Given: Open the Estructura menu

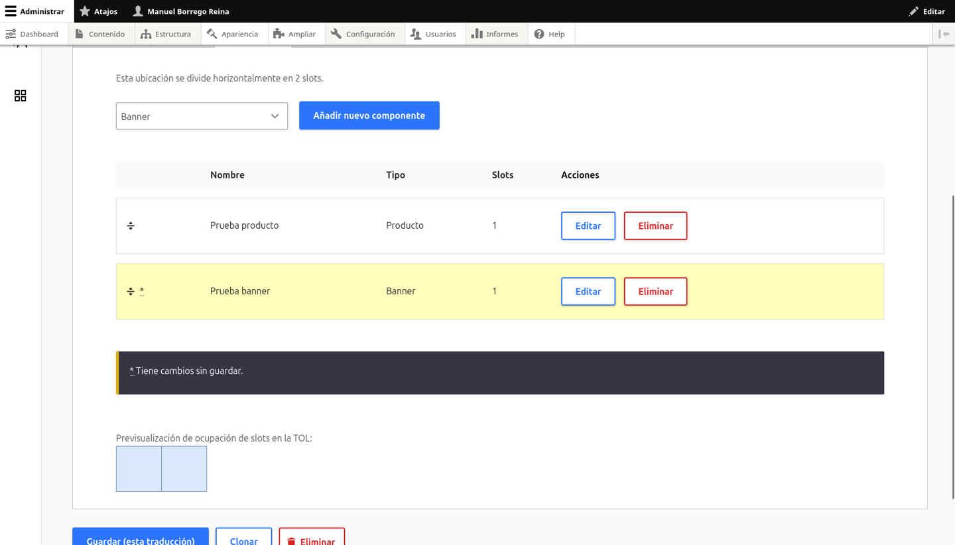Looking at the screenshot, I should click(x=166, y=34).
